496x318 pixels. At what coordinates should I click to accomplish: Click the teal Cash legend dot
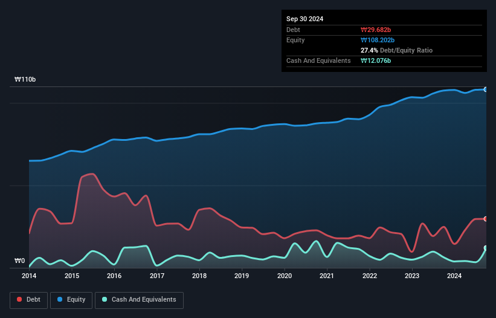click(105, 299)
